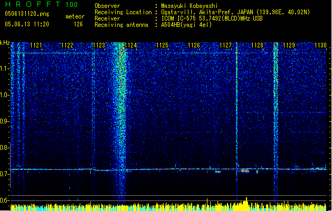Click the HROFFT title text
332x211 pixels.
coord(33,4)
